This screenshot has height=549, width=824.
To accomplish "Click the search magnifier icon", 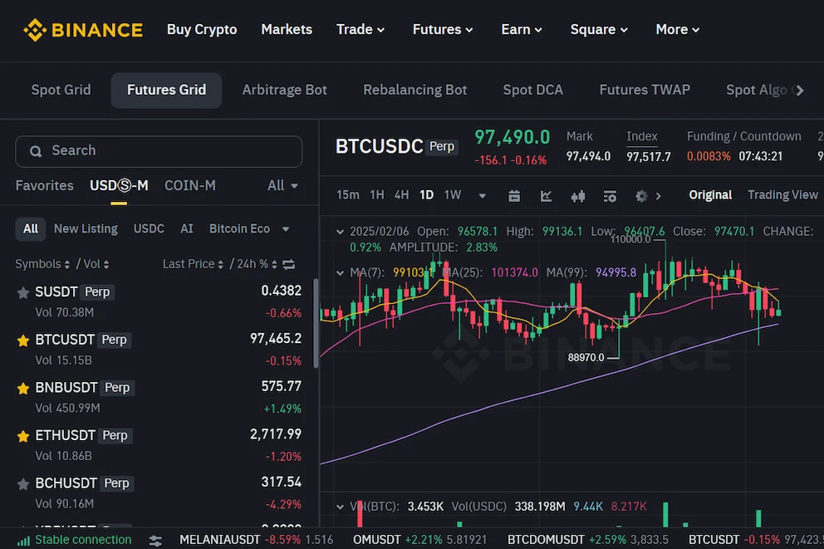I will point(36,151).
